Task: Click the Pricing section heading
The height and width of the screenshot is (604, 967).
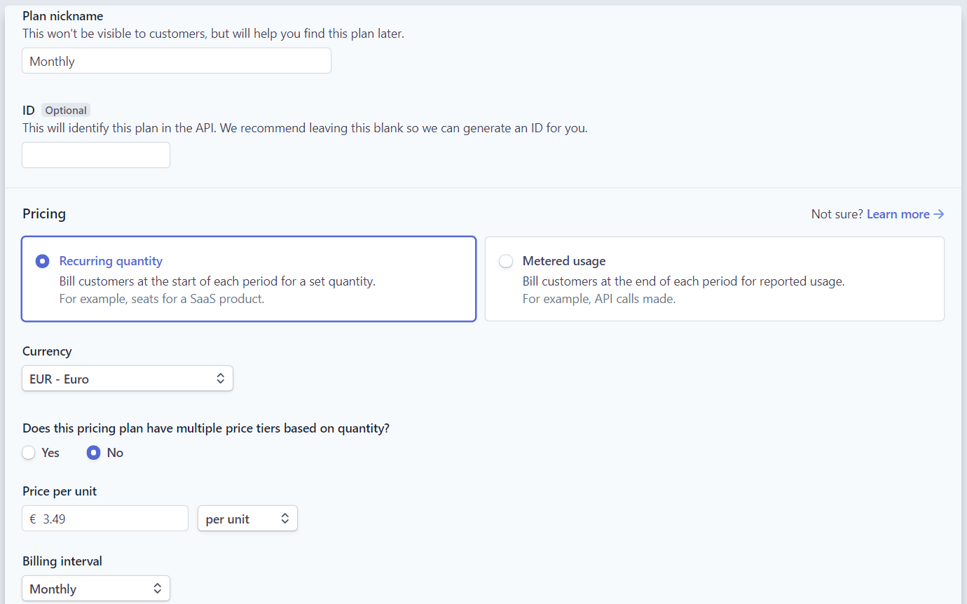Action: tap(43, 213)
